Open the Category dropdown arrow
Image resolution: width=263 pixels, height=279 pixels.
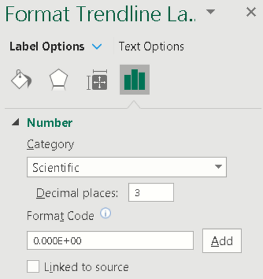click(218, 166)
